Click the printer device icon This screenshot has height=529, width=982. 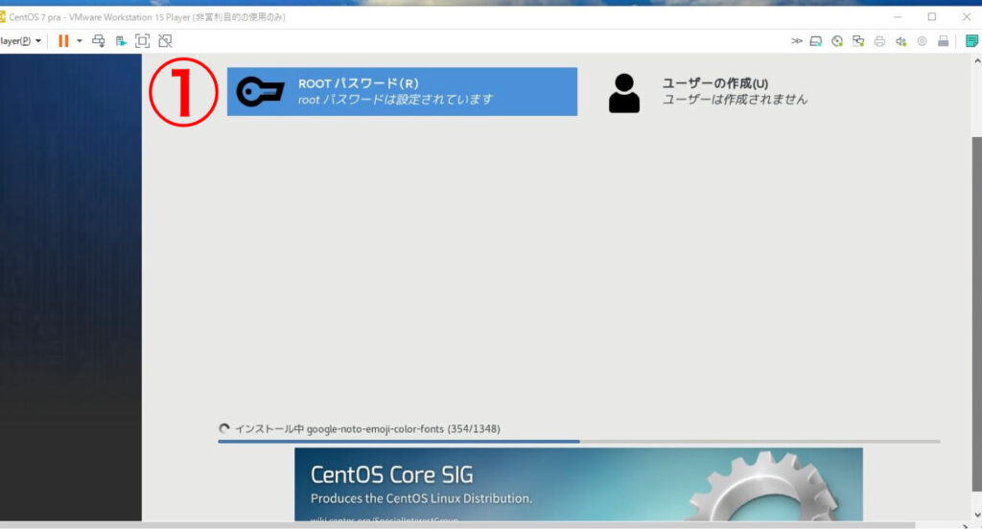tap(879, 41)
